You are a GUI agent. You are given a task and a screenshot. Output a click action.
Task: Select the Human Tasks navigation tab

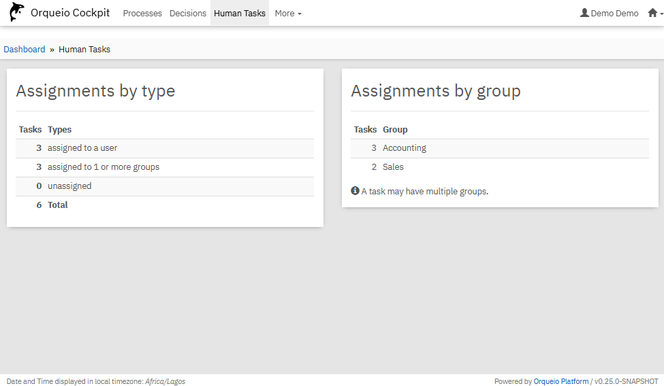click(240, 13)
